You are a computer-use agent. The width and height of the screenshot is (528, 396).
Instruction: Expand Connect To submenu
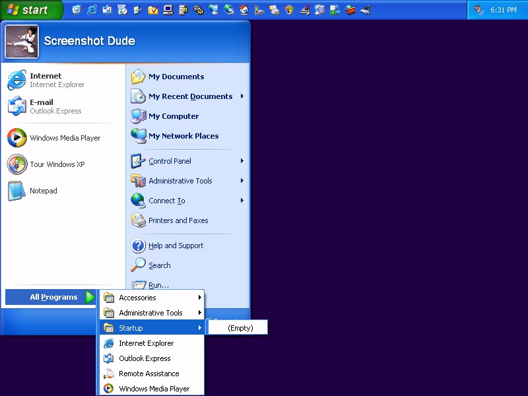tap(166, 201)
